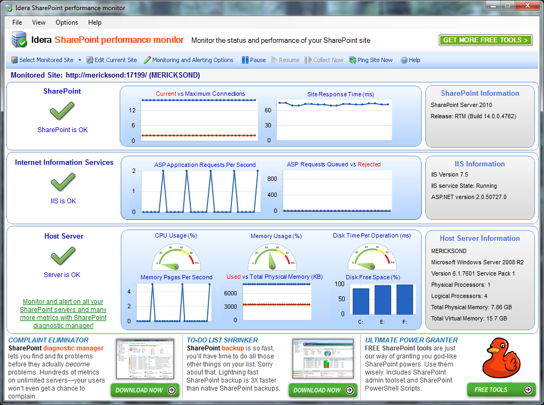This screenshot has height=405, width=544.
Task: Click GET MORE FREE TOOLS button
Action: [485, 40]
